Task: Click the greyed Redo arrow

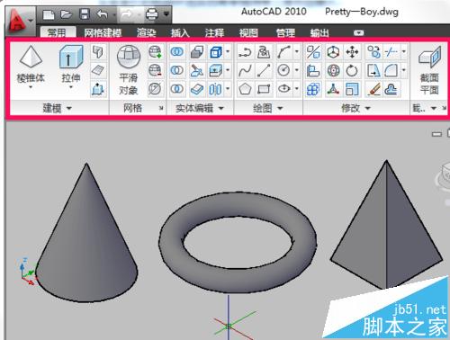Action: pyautogui.click(x=127, y=14)
